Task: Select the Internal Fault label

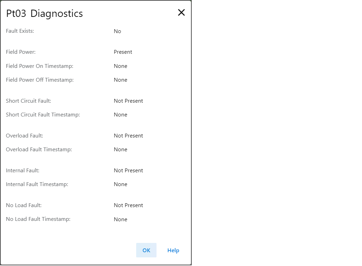Action: (23, 171)
